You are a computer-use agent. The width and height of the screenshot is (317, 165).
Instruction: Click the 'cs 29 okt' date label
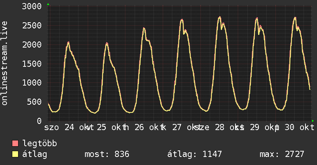tap(257, 127)
